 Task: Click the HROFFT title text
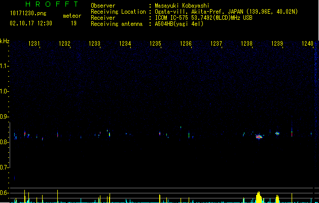coord(52,4)
